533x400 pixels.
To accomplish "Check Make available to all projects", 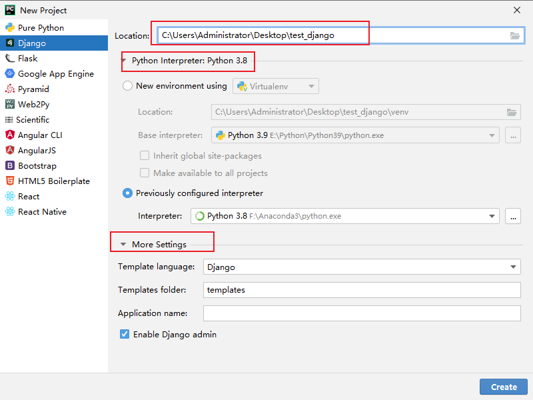I will tap(145, 173).
